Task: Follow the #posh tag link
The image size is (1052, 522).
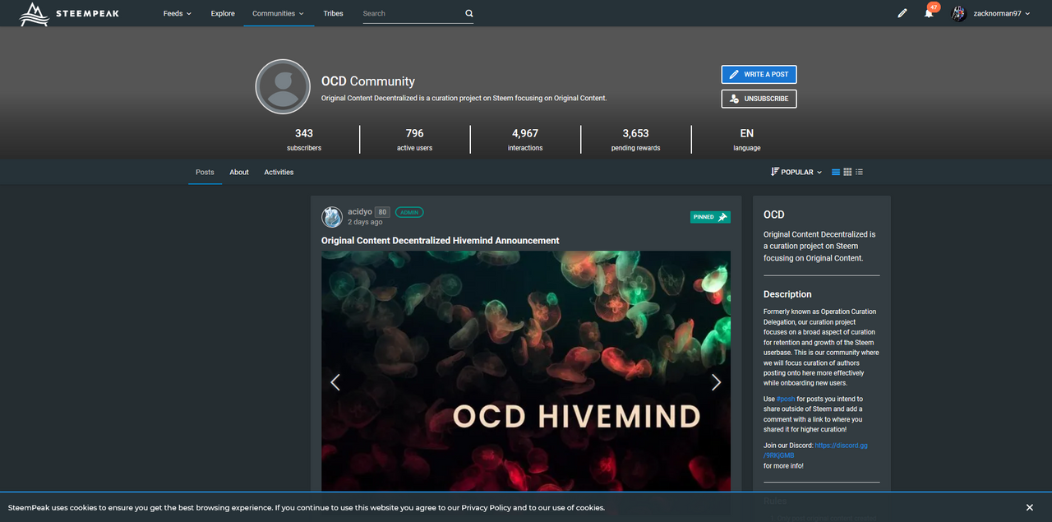Action: coord(787,399)
